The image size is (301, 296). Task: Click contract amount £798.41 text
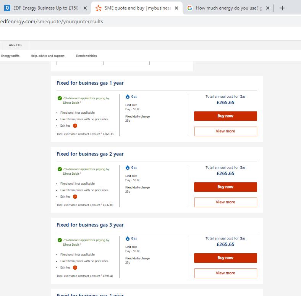tap(108, 276)
